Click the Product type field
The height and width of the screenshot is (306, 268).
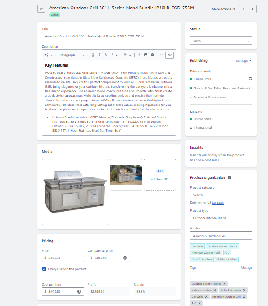221,218
